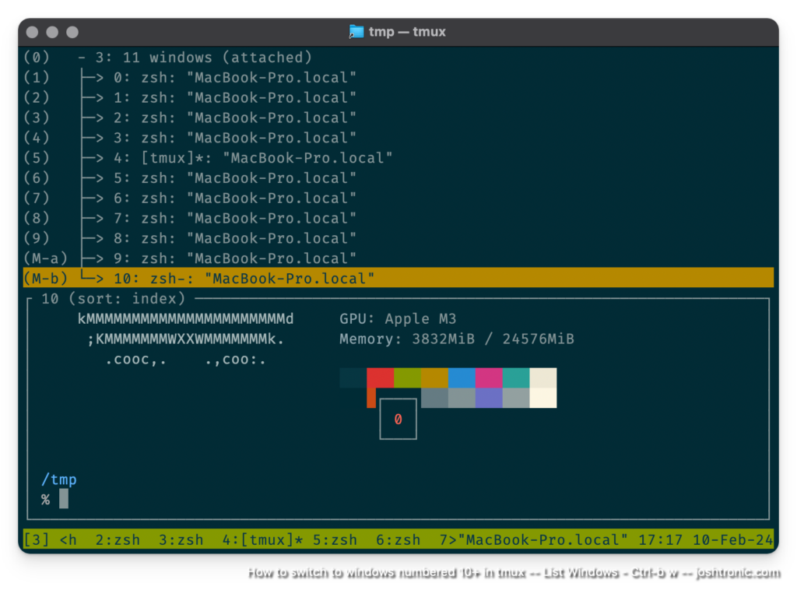Screen dimensions: 797x597
Task: Collapse the session 3: 11 windows row
Action: [x=195, y=58]
